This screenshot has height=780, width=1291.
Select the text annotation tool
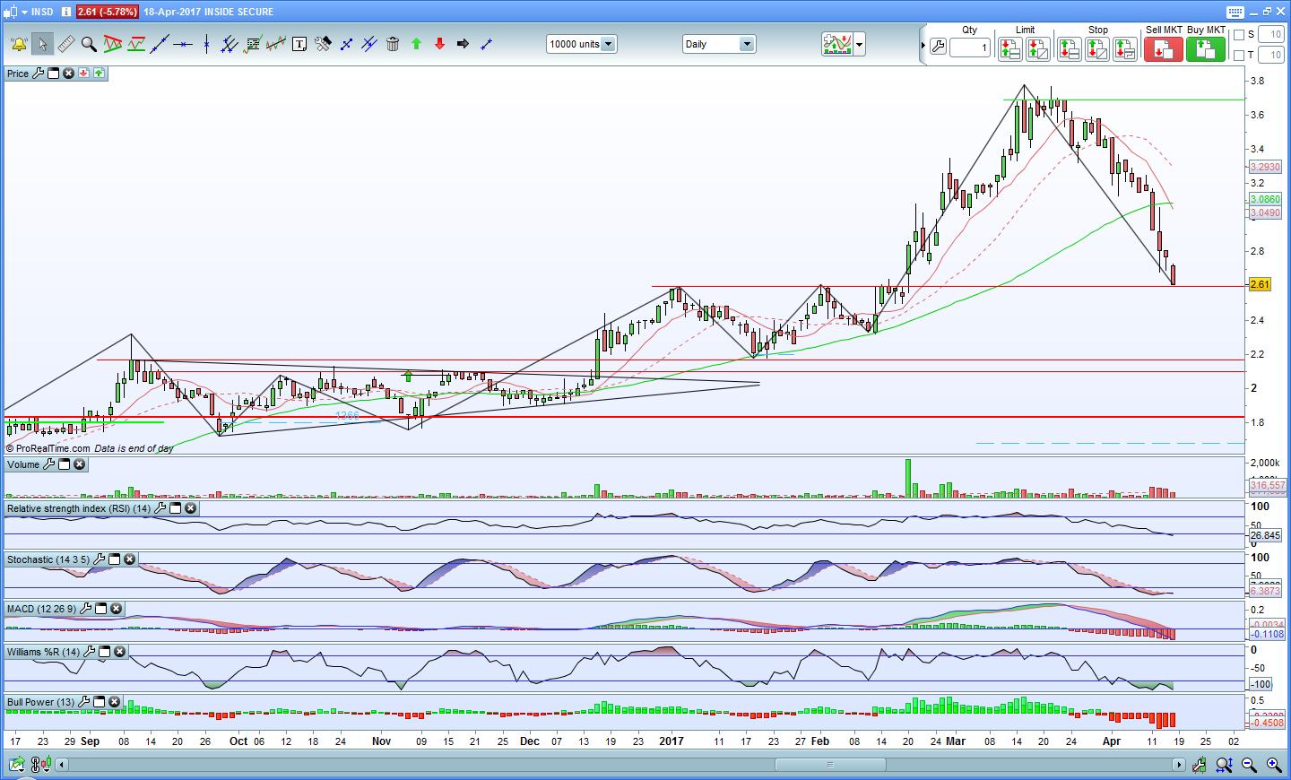coord(299,44)
